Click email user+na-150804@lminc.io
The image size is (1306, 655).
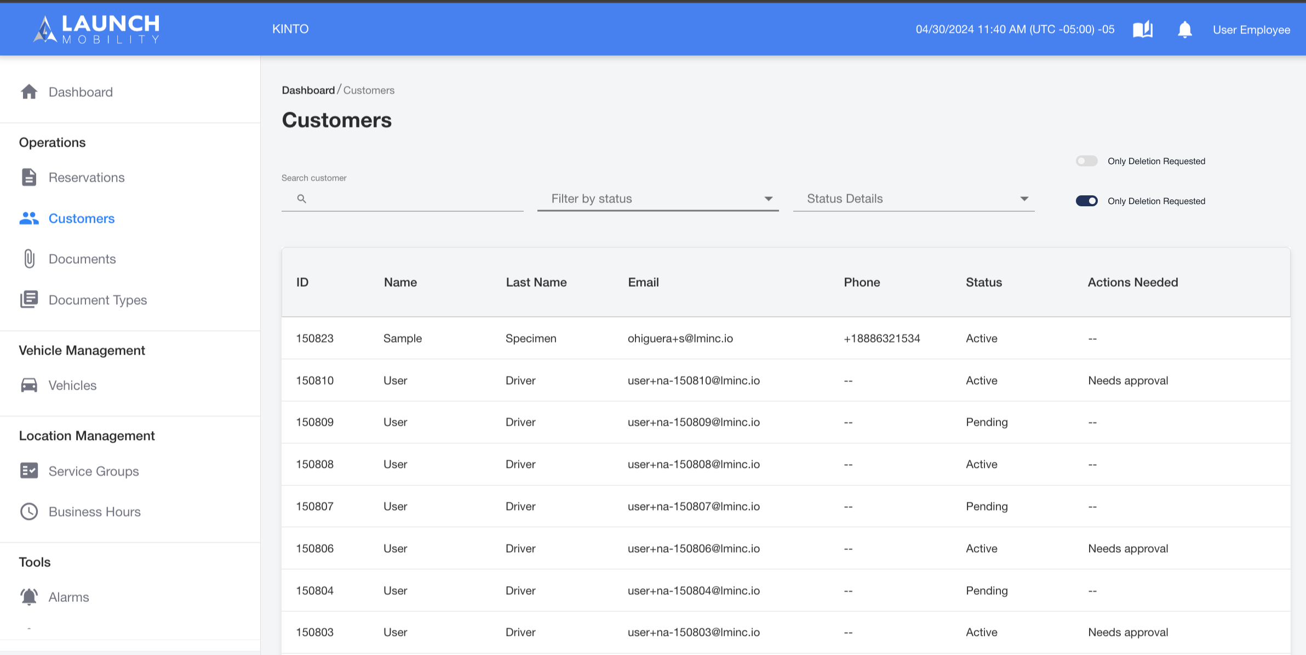click(x=694, y=590)
